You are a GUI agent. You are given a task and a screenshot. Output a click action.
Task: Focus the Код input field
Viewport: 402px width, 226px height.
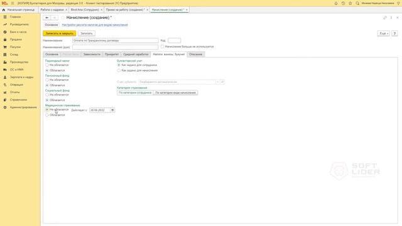click(x=175, y=40)
